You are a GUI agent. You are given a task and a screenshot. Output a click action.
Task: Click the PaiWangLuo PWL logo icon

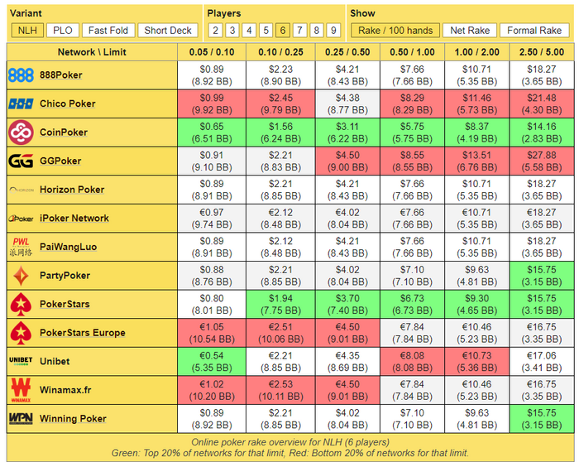(x=21, y=247)
